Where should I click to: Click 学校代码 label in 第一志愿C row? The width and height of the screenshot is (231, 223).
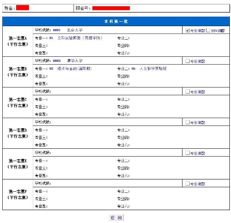click(x=43, y=91)
